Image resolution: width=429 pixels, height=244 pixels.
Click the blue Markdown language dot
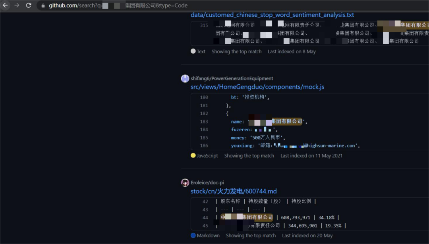click(193, 236)
